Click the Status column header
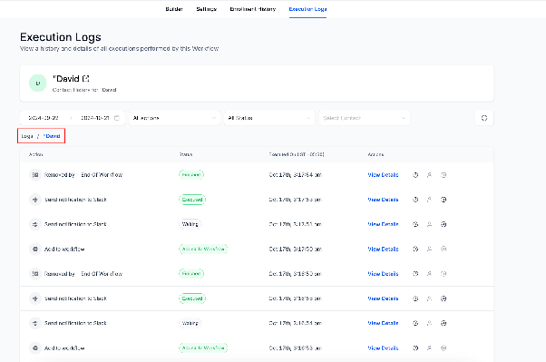The height and width of the screenshot is (362, 546). tap(186, 154)
